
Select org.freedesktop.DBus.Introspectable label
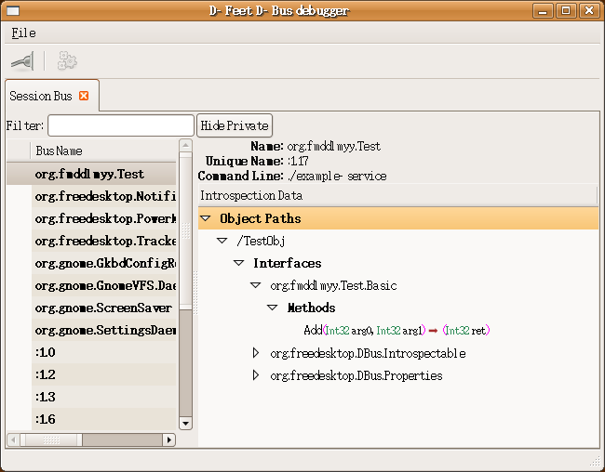[368, 353]
